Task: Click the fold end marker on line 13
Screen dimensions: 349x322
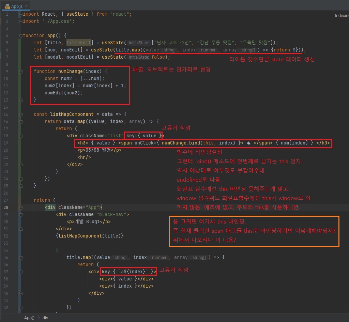Action: click(21, 100)
